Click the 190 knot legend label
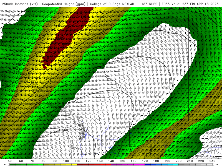The image size is (222, 166). coord(167,161)
